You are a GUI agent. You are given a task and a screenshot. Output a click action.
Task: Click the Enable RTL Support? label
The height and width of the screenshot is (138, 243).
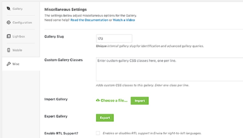(x=61, y=133)
